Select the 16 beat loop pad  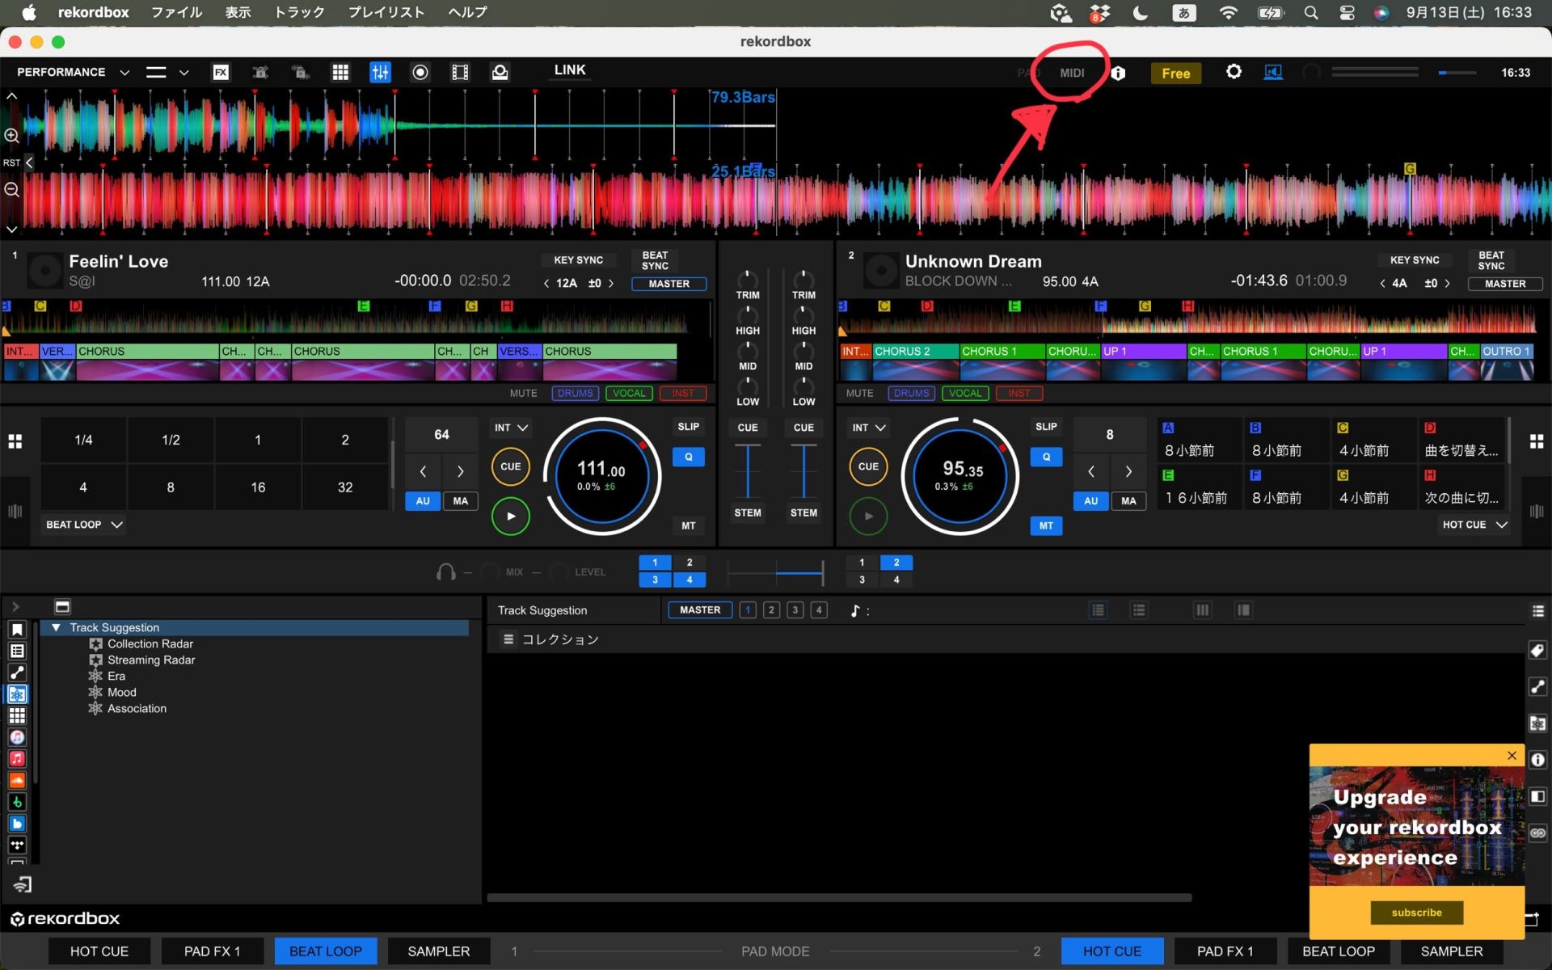click(x=258, y=487)
